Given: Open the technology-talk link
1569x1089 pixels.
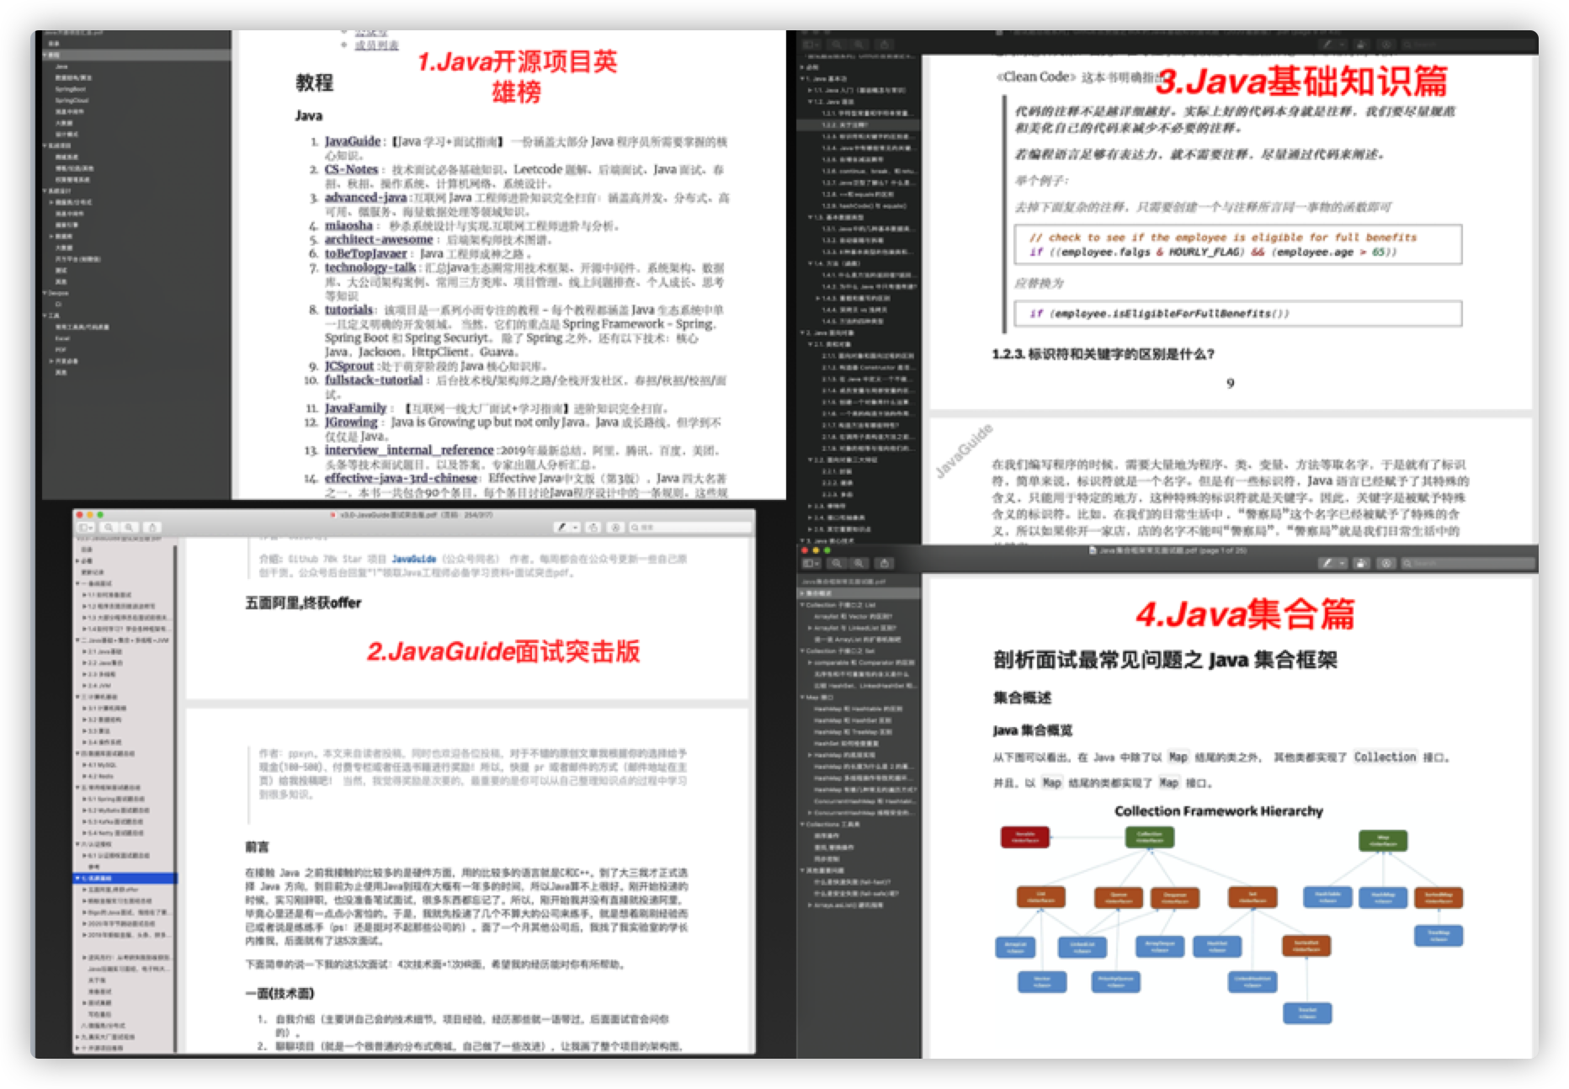Looking at the screenshot, I should pos(370,268).
